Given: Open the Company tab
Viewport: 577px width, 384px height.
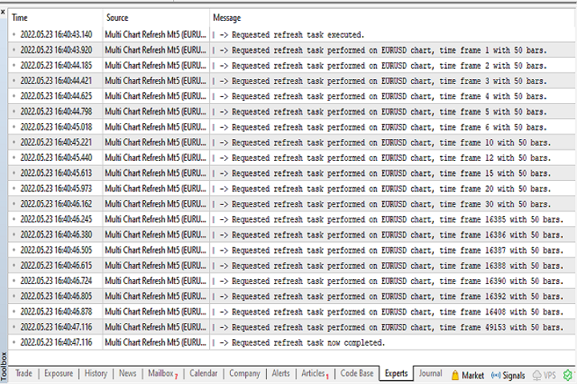Looking at the screenshot, I should (x=244, y=374).
